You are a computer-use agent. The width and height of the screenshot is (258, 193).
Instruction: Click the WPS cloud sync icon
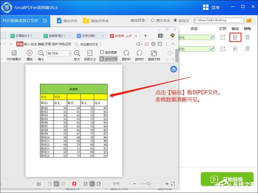coord(138,44)
